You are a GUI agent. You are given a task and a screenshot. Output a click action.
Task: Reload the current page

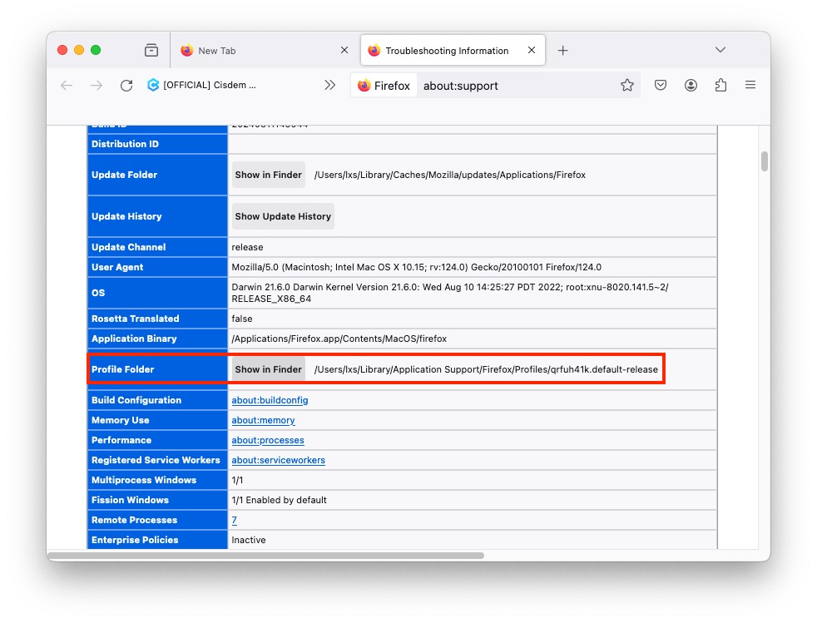point(126,85)
